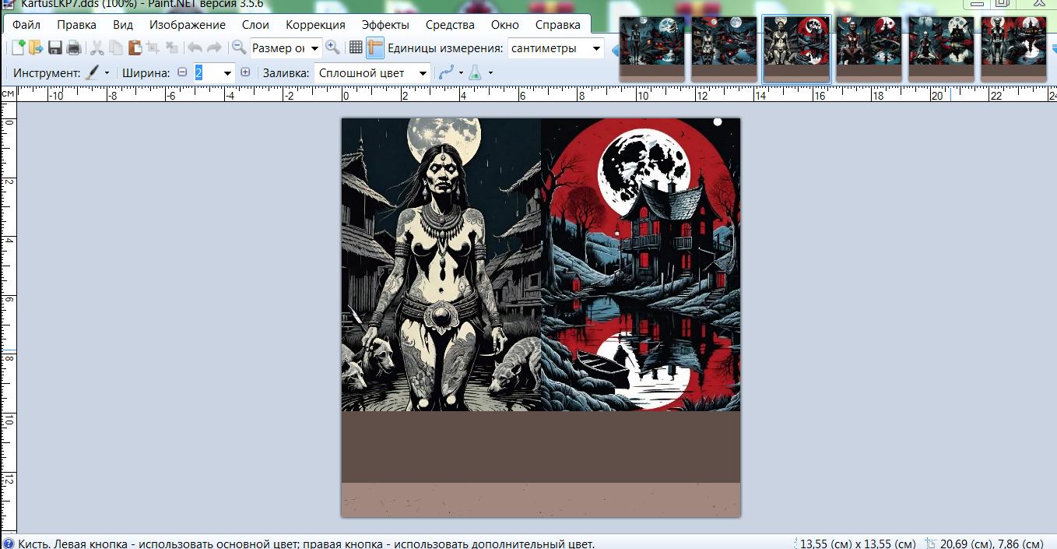Expand the Заливка fill style dropdown
Screen dimensions: 1057x549
(x=423, y=73)
